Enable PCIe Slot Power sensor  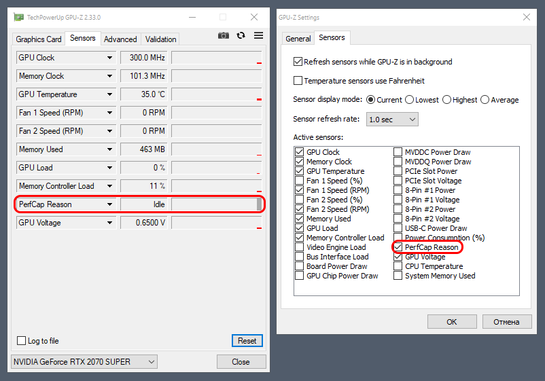tap(398, 171)
